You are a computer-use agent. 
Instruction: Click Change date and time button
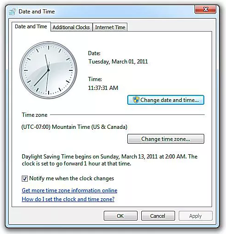coord(166,100)
